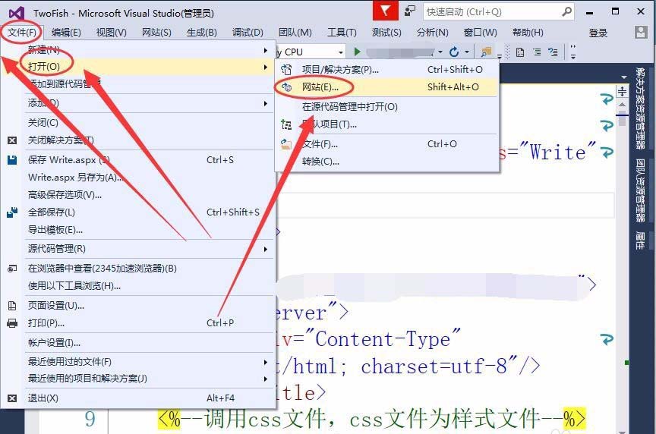The image size is (656, 434).
Task: Open the notifications flag icon
Action: (385, 11)
